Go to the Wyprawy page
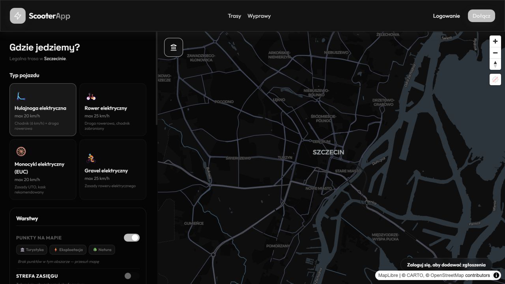This screenshot has width=505, height=284. click(x=259, y=16)
